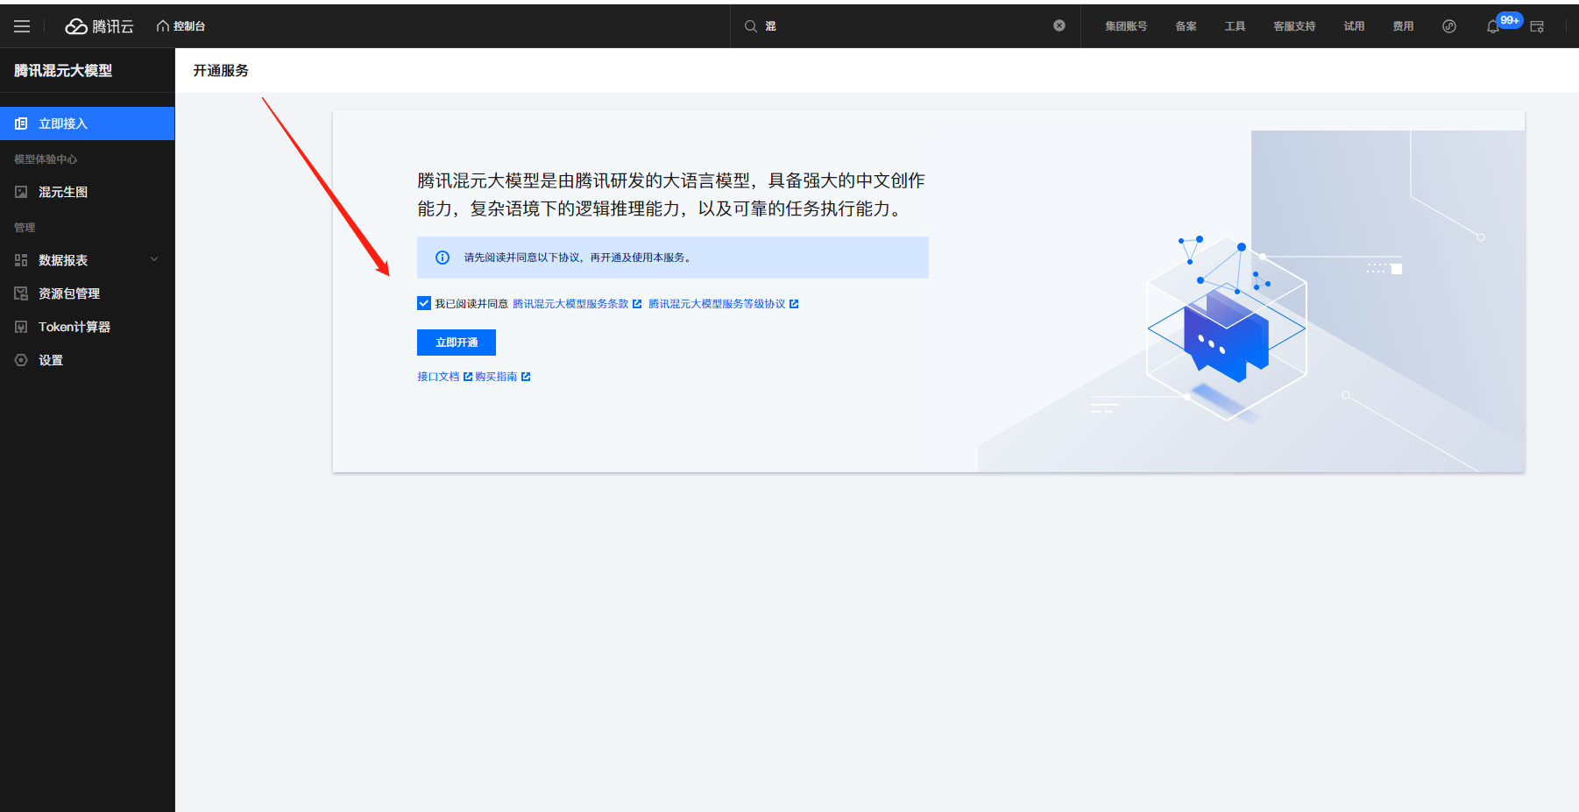Click the 立即开通 button
1579x812 pixels.
tap(457, 342)
